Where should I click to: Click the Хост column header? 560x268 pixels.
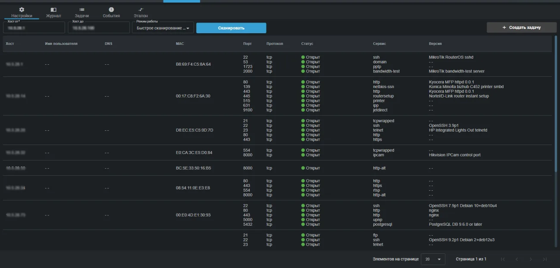coord(10,44)
